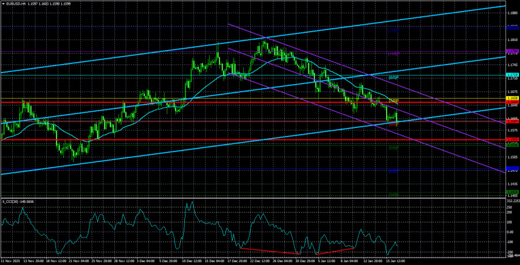Viewport: 520px width, 265px height.
Task: Click 1.1880 on the price scale
Action: tap(512, 13)
